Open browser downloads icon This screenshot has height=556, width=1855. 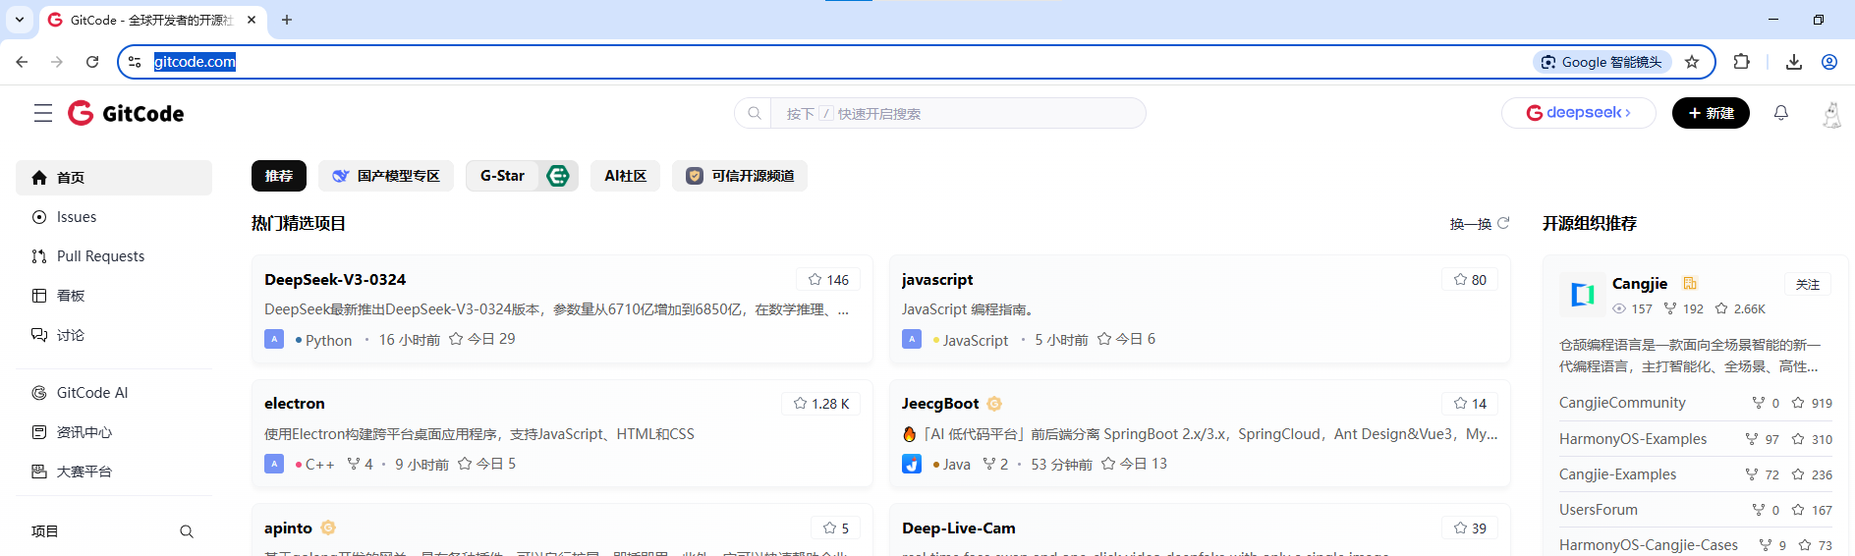(x=1794, y=62)
